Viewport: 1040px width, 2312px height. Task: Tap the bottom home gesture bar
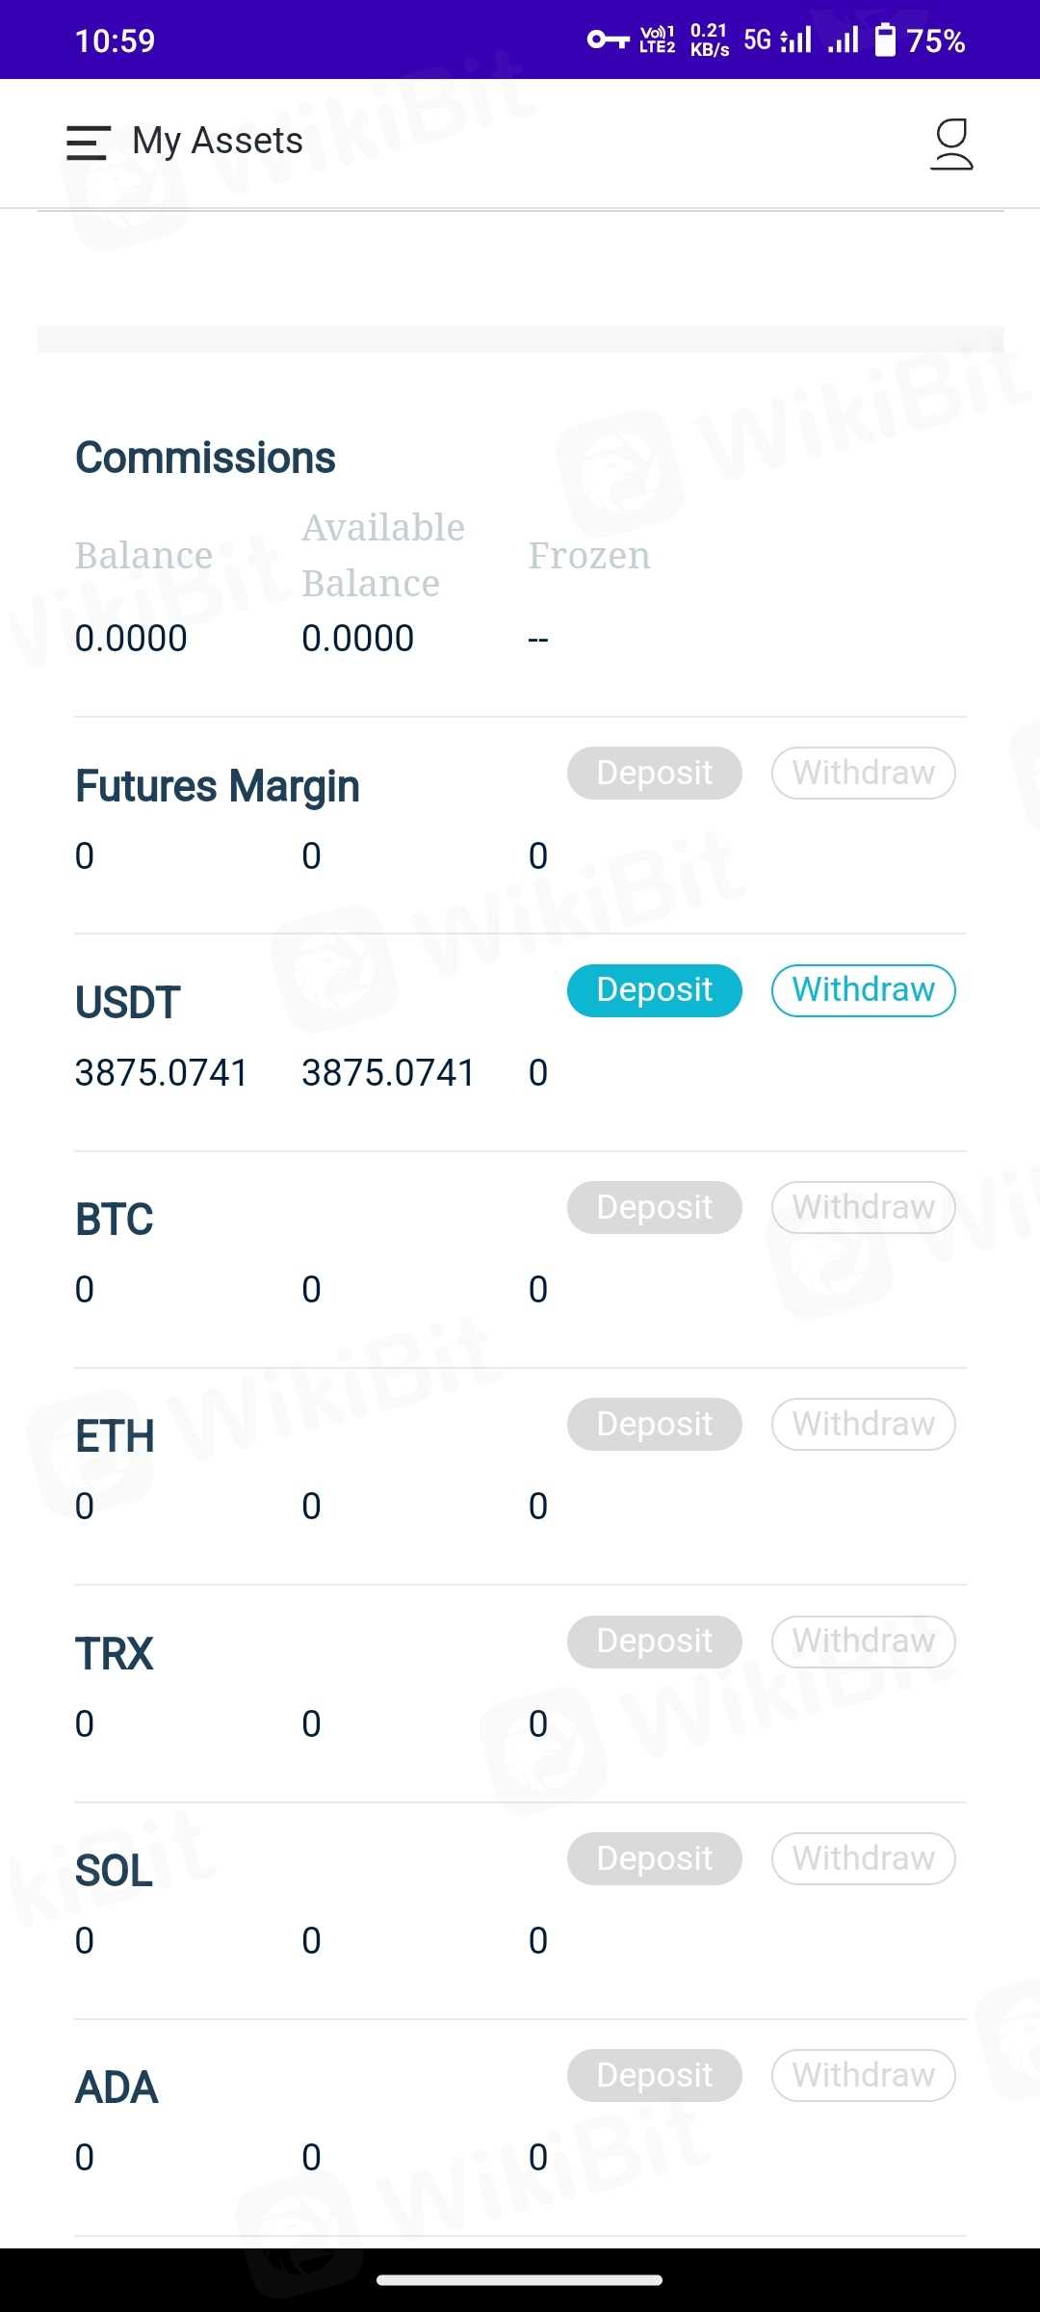(x=520, y=2279)
